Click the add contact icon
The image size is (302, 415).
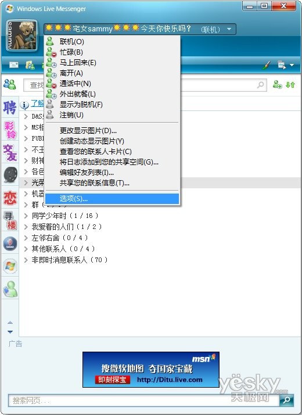pyautogui.click(x=278, y=85)
